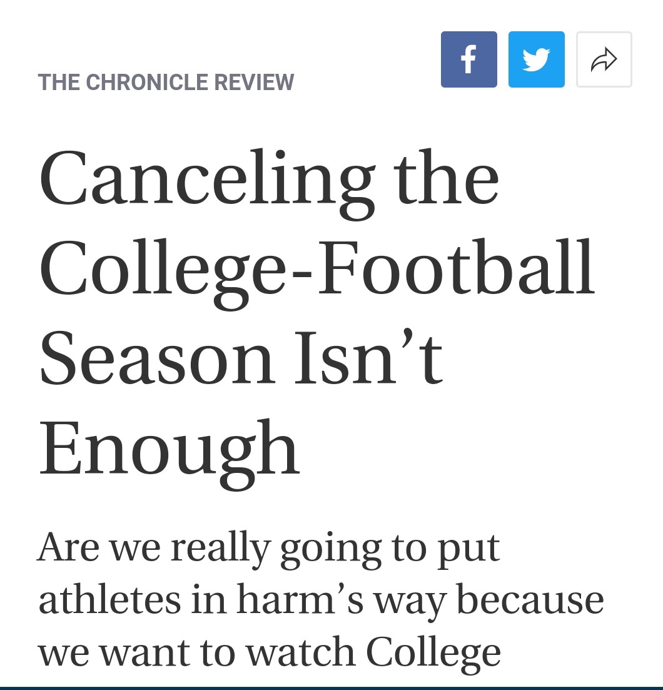Tweet this article via Twitter icon
This screenshot has height=690, width=663.
coord(536,59)
